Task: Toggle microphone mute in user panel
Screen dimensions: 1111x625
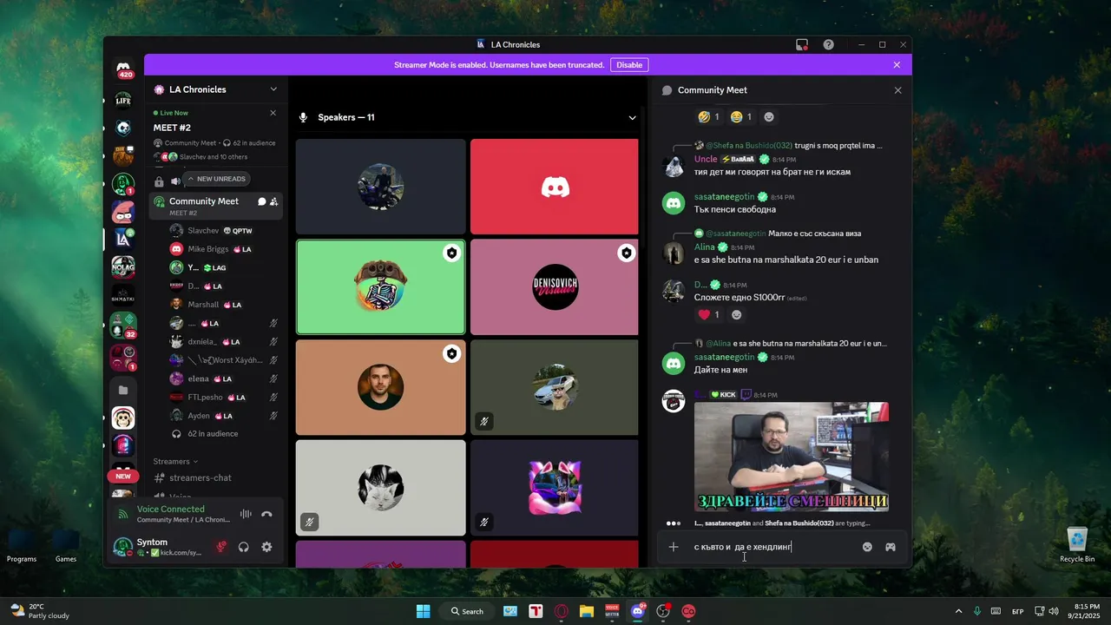Action: point(221,547)
